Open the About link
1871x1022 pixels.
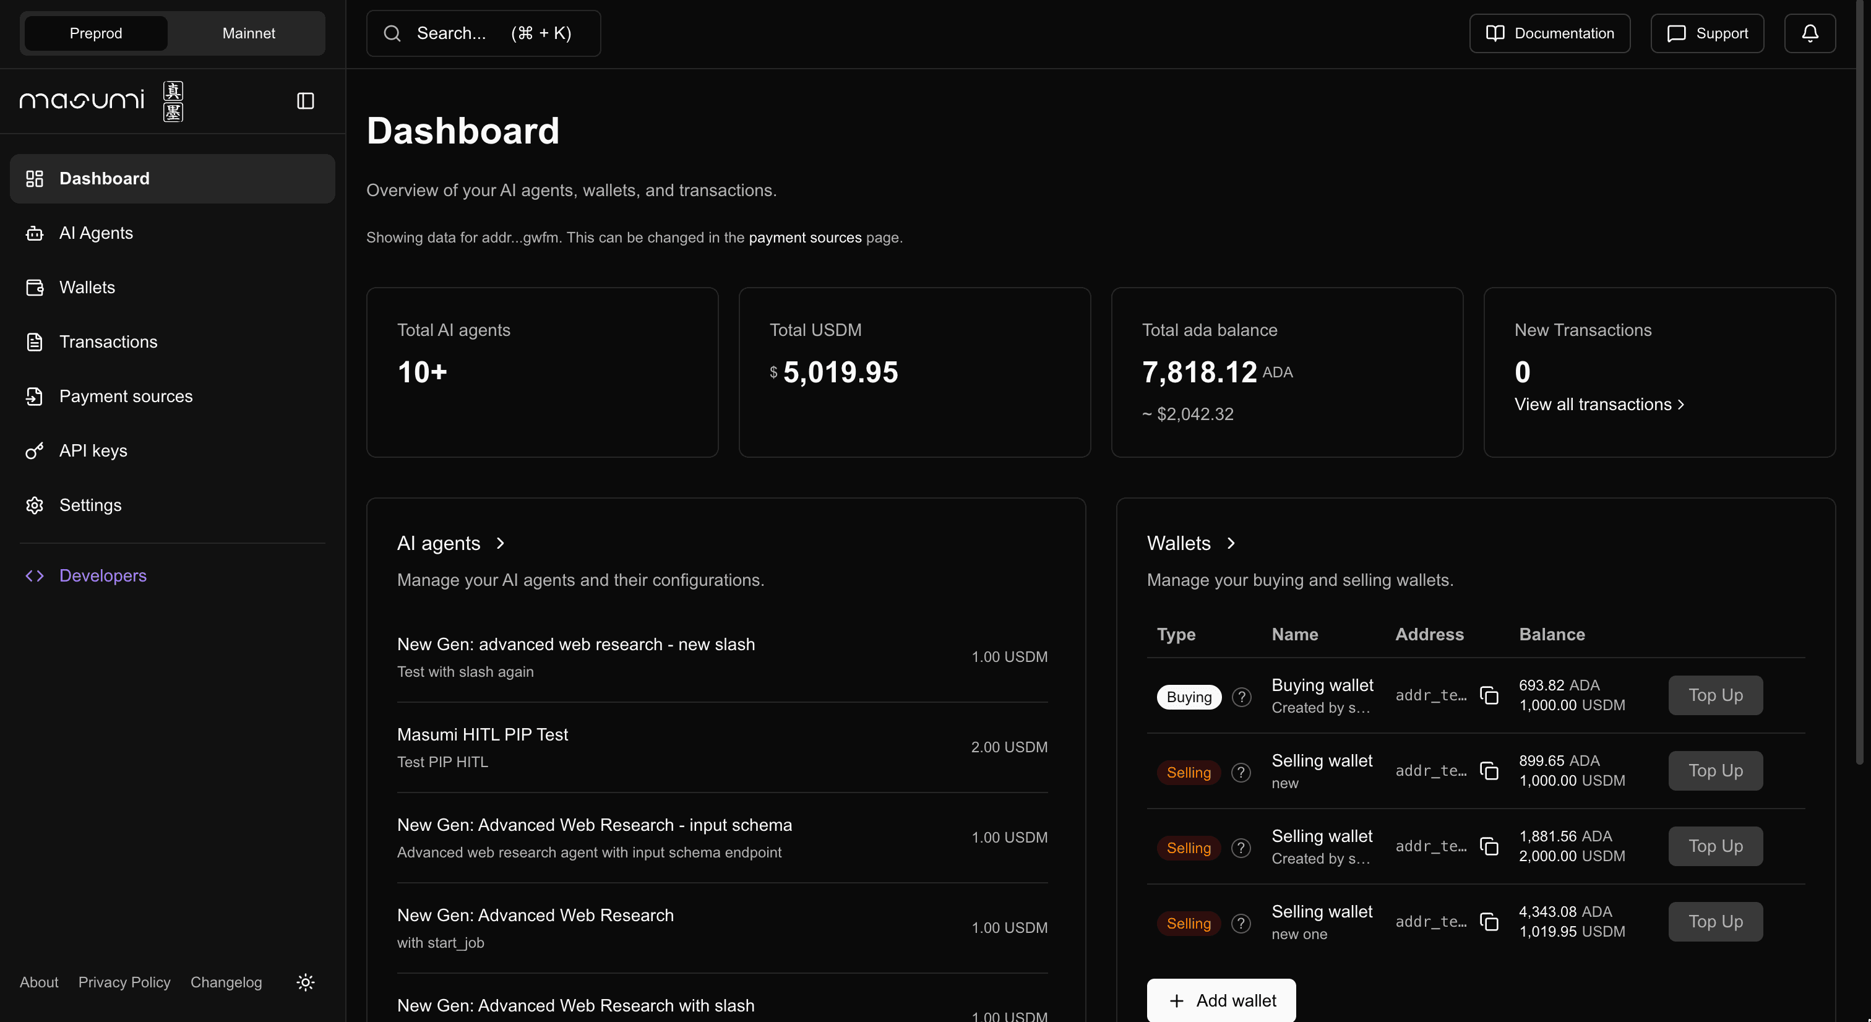click(x=39, y=983)
